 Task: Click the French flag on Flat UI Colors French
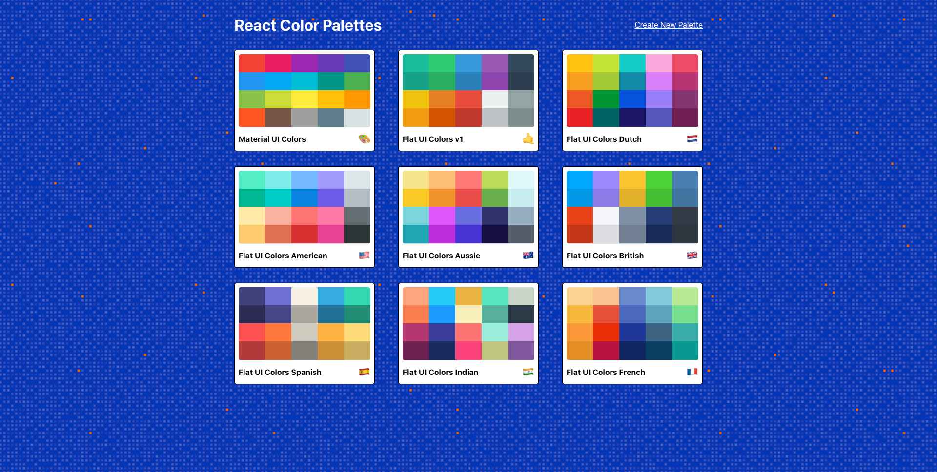coord(692,372)
